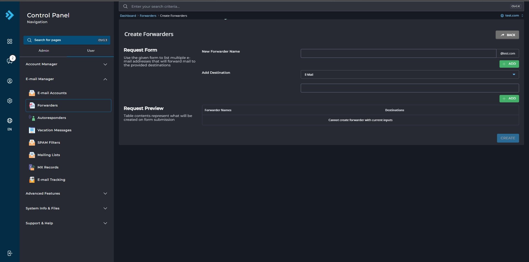The width and height of the screenshot is (529, 262).
Task: Click the magnifier icon in Search for pages
Action: [x=29, y=40]
